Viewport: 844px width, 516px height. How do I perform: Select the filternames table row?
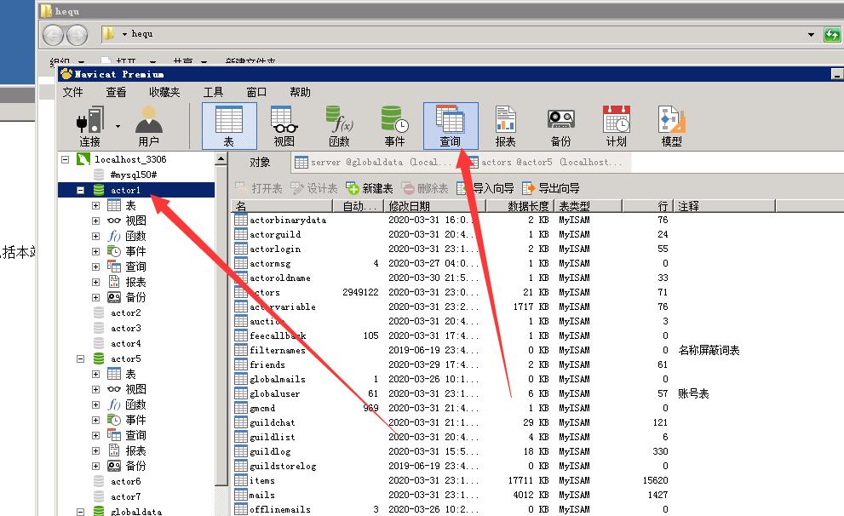pos(277,350)
